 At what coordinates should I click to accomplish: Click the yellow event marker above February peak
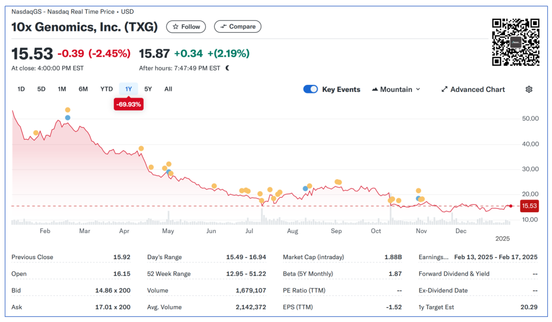pos(67,110)
